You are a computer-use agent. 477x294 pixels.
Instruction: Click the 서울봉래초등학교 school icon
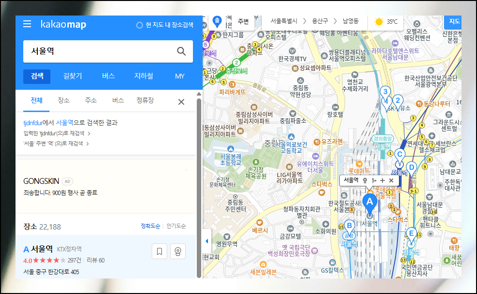[231, 149]
